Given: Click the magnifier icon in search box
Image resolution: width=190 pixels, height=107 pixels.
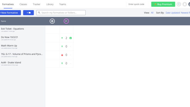Looking at the screenshot, I should [39, 12].
